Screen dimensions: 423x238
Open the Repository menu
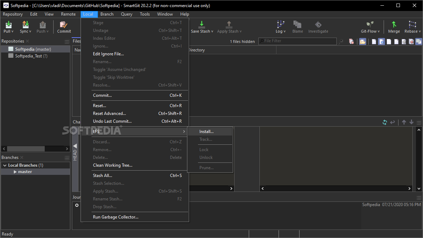point(13,14)
